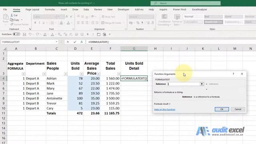The width and height of the screenshot is (256, 144).
Task: Open the Total Sales filter dropdown
Action: (119, 74)
